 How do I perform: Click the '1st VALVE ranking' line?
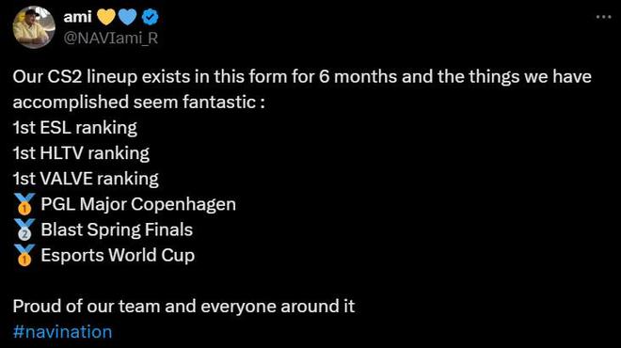pyautogui.click(x=86, y=179)
